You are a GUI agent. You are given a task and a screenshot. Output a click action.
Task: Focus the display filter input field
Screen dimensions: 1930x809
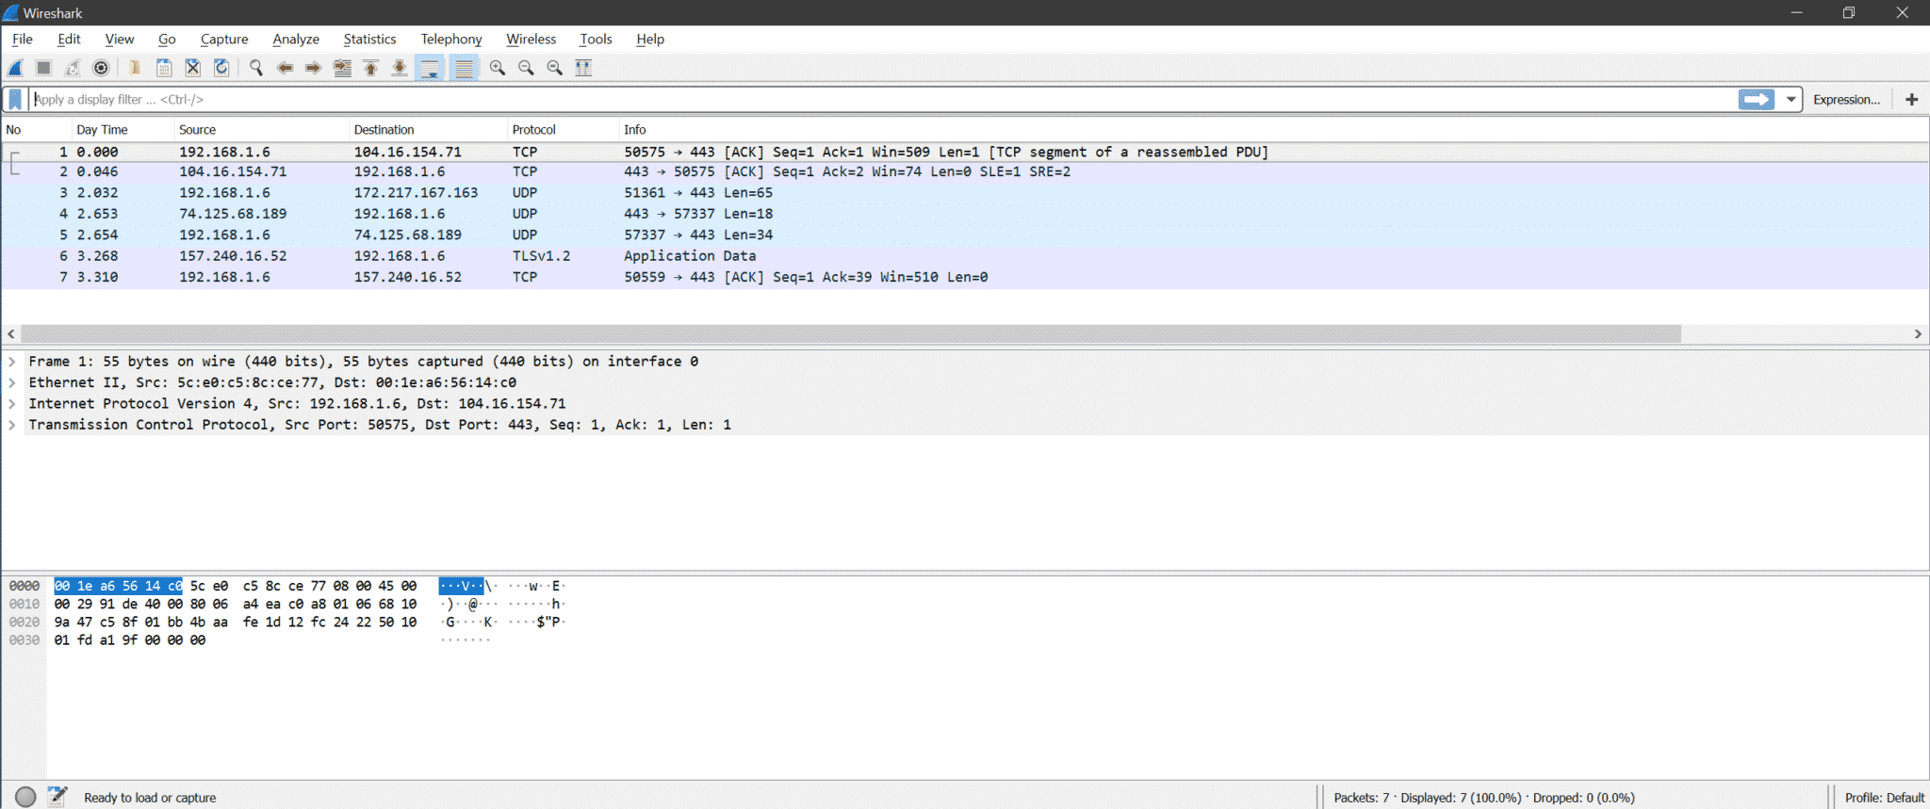pyautogui.click(x=884, y=100)
